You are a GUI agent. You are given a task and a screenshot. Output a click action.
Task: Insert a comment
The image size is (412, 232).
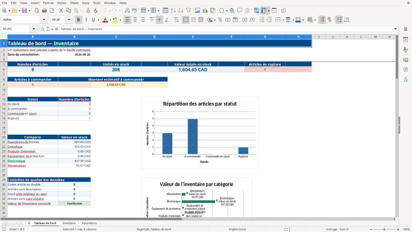click(240, 11)
